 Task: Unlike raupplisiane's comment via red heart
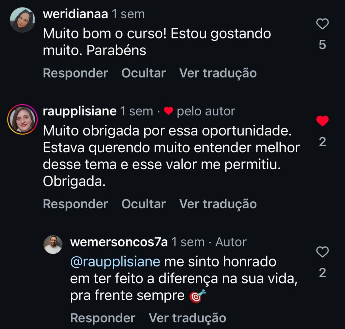(322, 121)
